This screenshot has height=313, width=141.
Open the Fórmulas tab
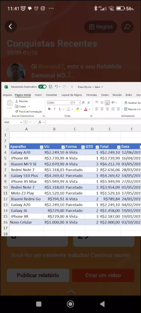(x=92, y=95)
